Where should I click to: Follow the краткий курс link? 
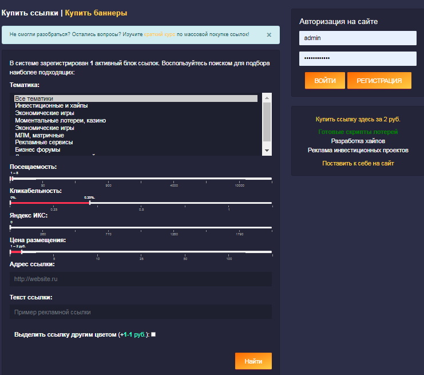pos(159,34)
